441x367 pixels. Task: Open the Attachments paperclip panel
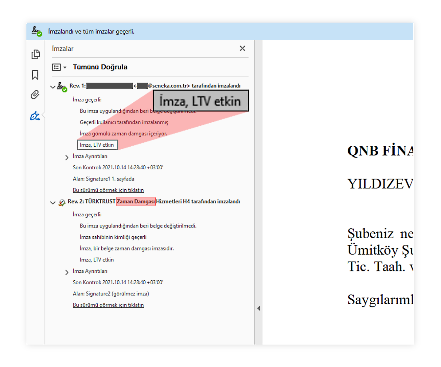pos(35,95)
